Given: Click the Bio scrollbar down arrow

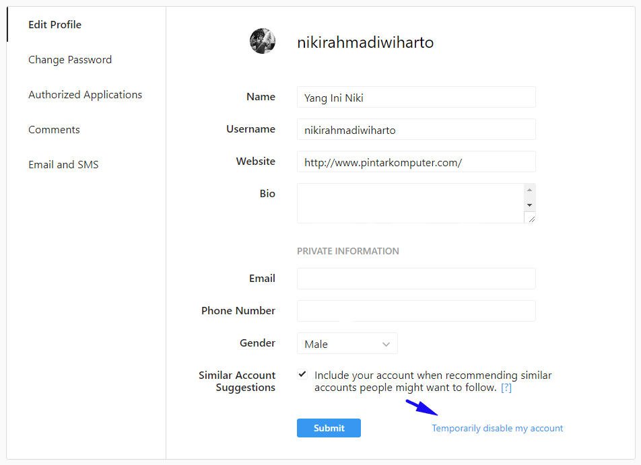Looking at the screenshot, I should click(x=529, y=205).
